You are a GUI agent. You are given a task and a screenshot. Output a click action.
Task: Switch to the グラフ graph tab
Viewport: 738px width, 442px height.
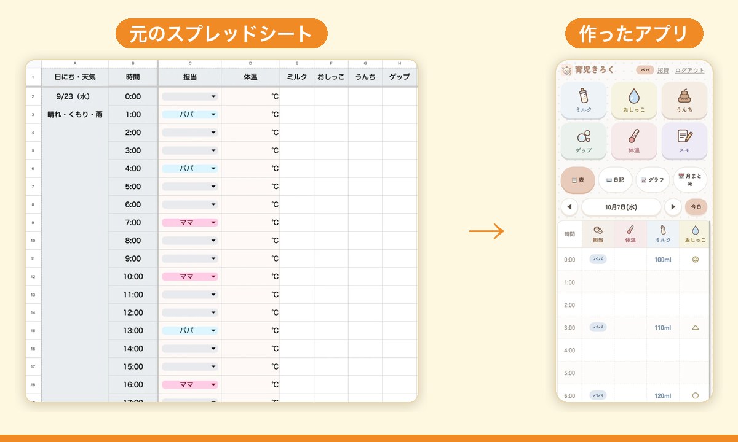coord(653,180)
